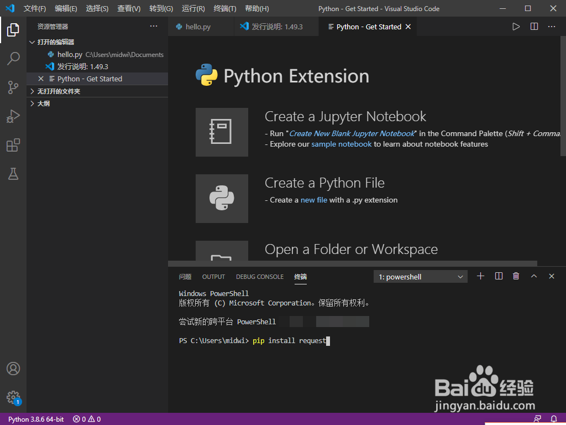
Task: Click the sample notebook link
Action: 341,144
